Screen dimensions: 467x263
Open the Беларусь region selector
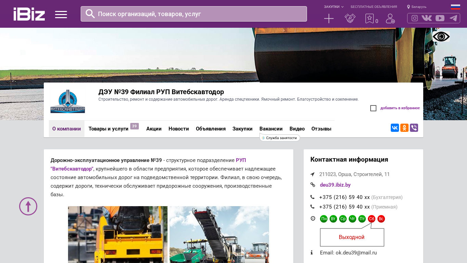(417, 7)
